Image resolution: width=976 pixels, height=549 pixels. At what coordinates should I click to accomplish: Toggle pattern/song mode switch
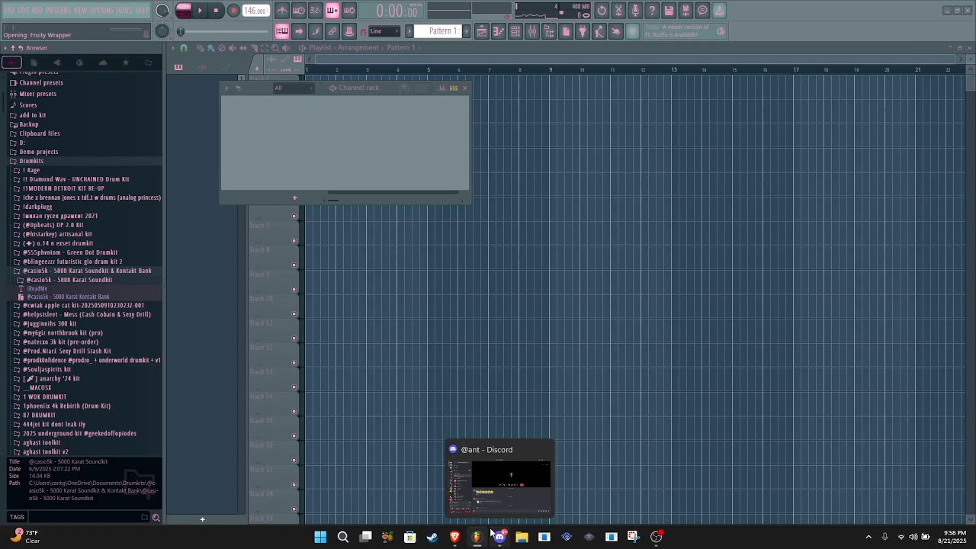coord(183,11)
